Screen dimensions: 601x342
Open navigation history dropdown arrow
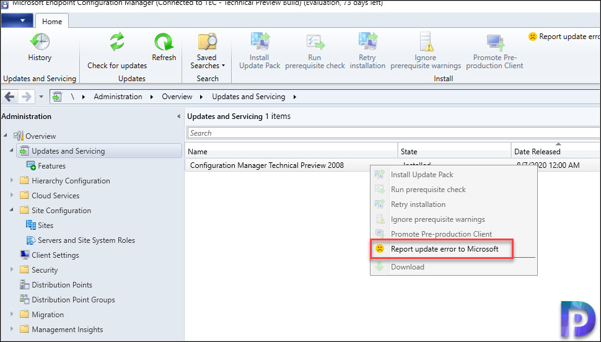pos(41,97)
